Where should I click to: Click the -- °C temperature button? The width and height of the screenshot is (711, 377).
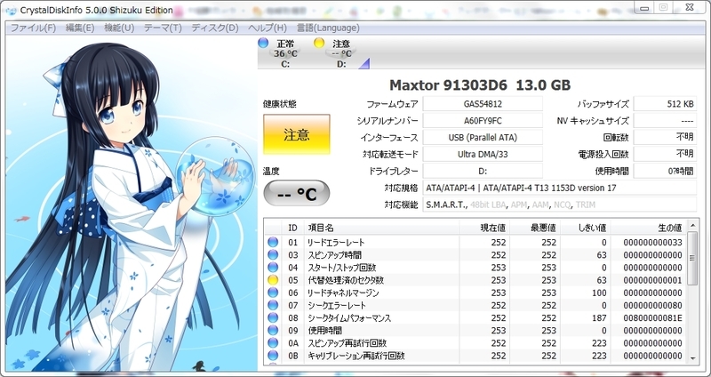tap(297, 194)
